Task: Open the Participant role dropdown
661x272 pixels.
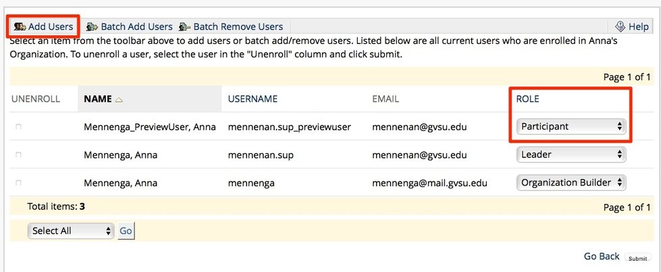Action: [x=571, y=126]
